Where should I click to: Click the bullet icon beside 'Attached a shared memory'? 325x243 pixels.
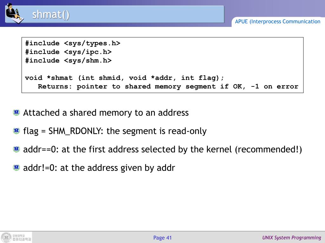(17, 113)
